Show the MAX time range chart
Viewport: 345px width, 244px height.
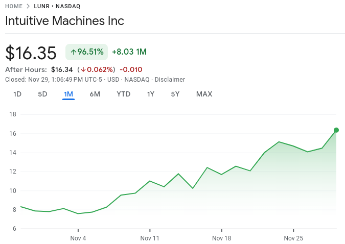coord(204,94)
